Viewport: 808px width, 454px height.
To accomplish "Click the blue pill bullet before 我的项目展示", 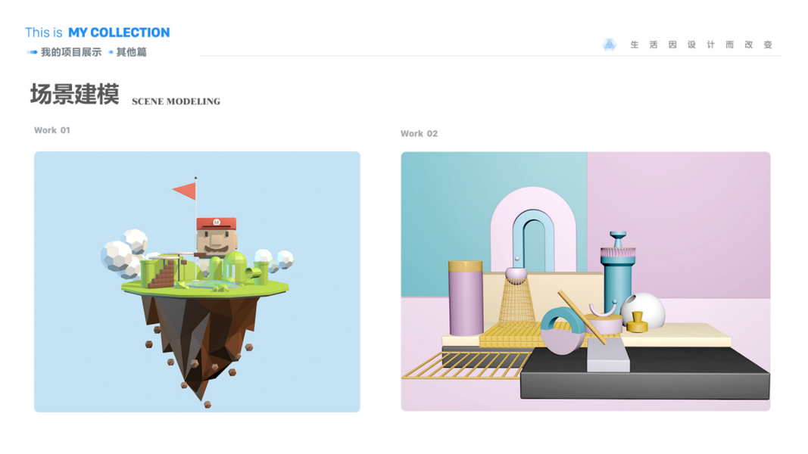I will [32, 52].
